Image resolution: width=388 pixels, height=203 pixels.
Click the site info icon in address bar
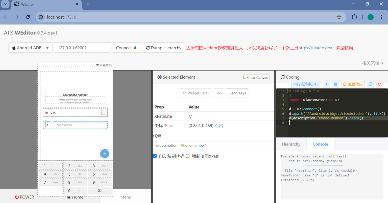pyautogui.click(x=41, y=17)
